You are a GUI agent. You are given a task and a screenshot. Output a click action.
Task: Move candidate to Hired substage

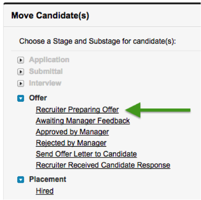click(x=45, y=191)
